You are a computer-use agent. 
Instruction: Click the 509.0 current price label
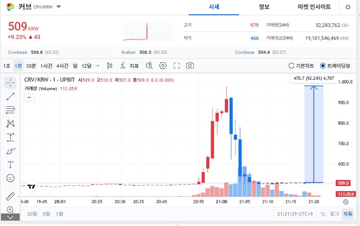343,183
